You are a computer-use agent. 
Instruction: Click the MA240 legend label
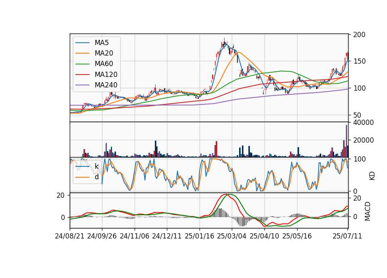click(106, 85)
